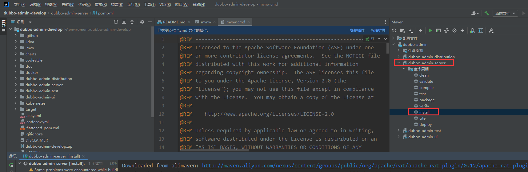Expand dubbo-admin-test in Maven panel

point(398,130)
